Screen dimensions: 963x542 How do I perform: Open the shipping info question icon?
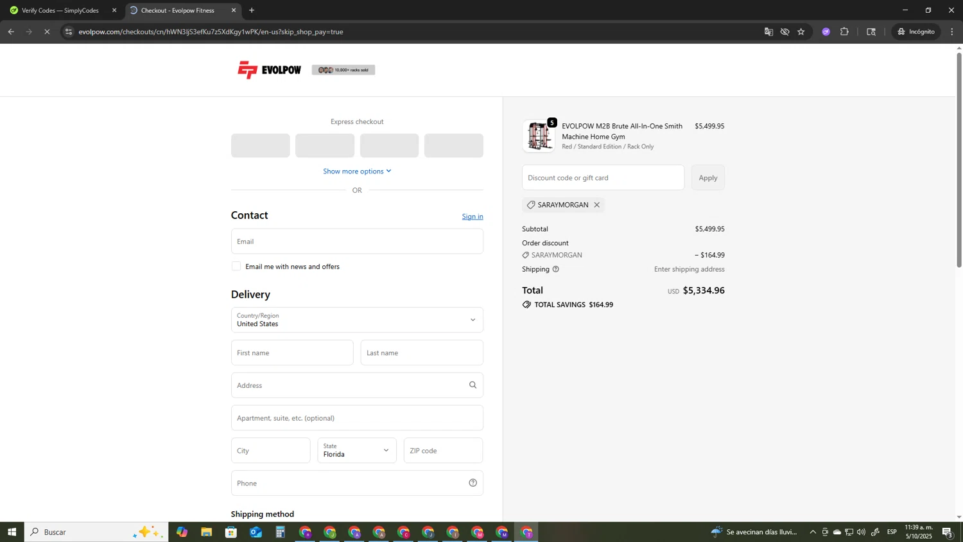(556, 269)
